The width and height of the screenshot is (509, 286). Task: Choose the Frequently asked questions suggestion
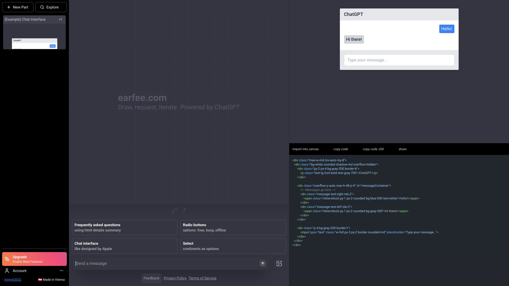pos(125,227)
